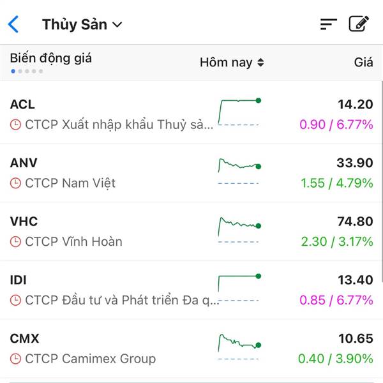Tap the clock icon beside CTCP Vĩnh Hoàn
This screenshot has width=383, height=383.
tap(15, 242)
